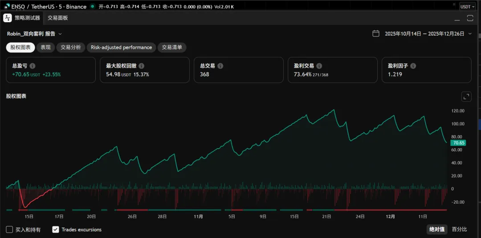Select Risk-adjusted performance tab

(x=121, y=47)
